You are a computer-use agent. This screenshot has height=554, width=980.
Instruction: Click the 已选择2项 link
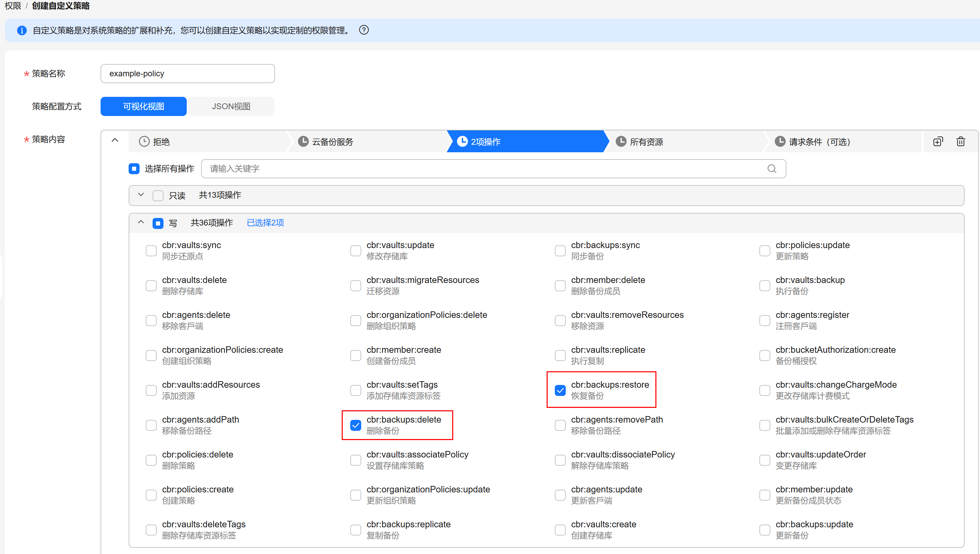coord(265,222)
